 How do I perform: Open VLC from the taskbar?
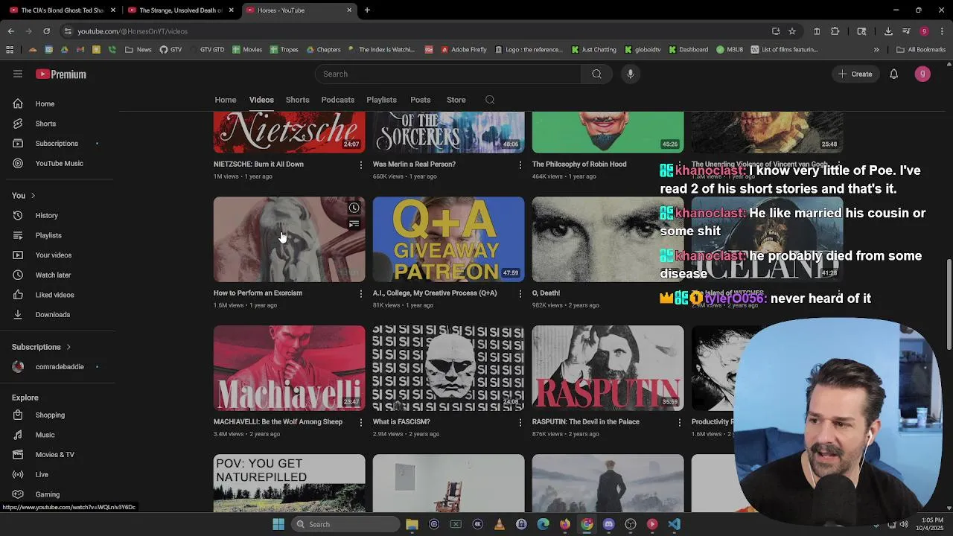[x=499, y=524]
